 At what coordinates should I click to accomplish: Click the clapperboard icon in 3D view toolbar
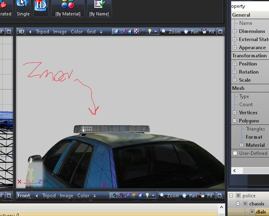pos(143,32)
